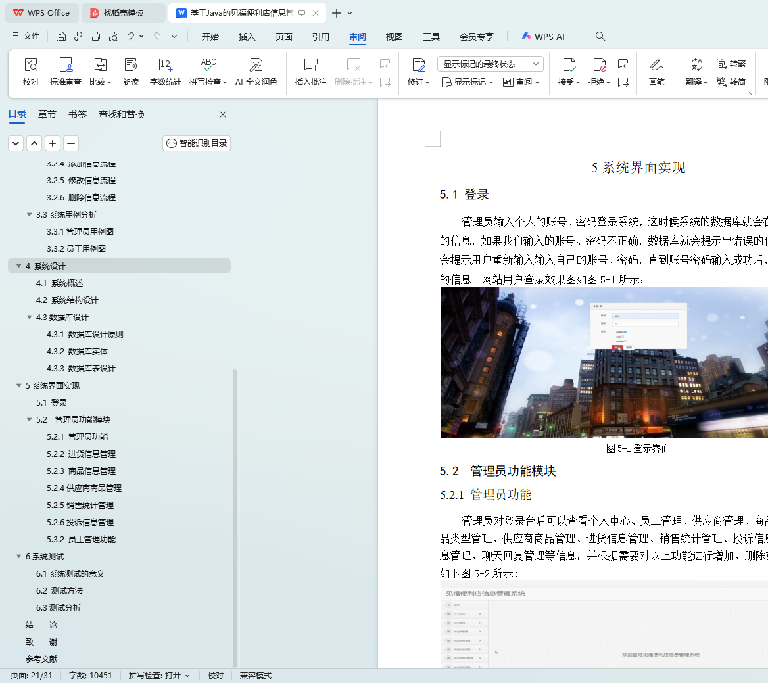
Task: Close the navigation pane with X
Action: pyautogui.click(x=223, y=114)
